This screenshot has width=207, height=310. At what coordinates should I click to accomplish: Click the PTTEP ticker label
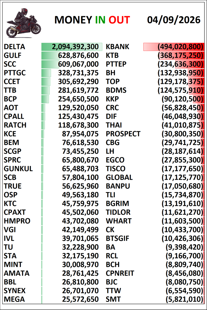(x=116, y=64)
